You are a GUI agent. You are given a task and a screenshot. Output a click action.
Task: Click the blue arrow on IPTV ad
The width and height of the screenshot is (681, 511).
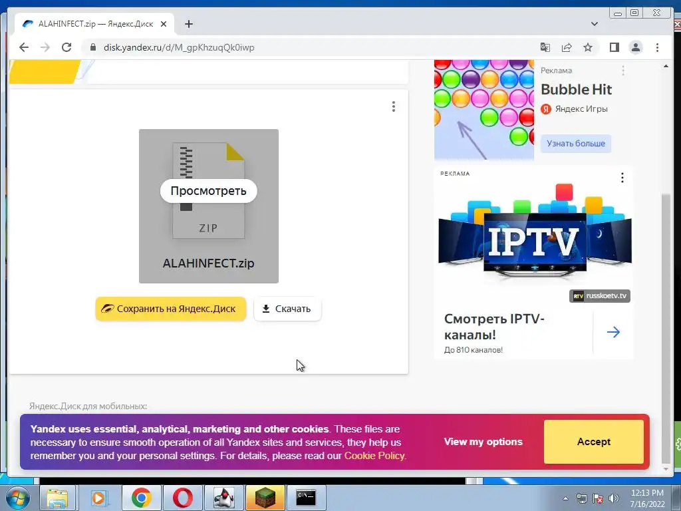[613, 333]
